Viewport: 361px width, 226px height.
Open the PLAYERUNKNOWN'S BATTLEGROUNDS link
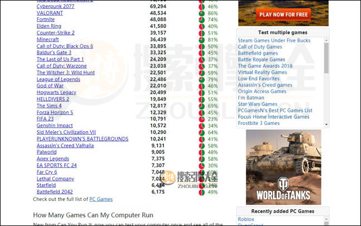(82, 139)
